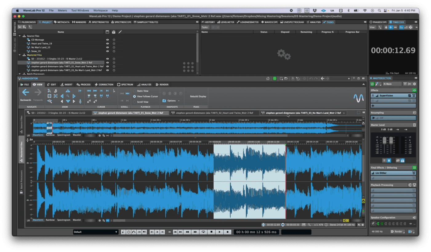Click the move-cursor-to-start icon in the Cursor group
The width and height of the screenshot is (431, 252).
89,91
